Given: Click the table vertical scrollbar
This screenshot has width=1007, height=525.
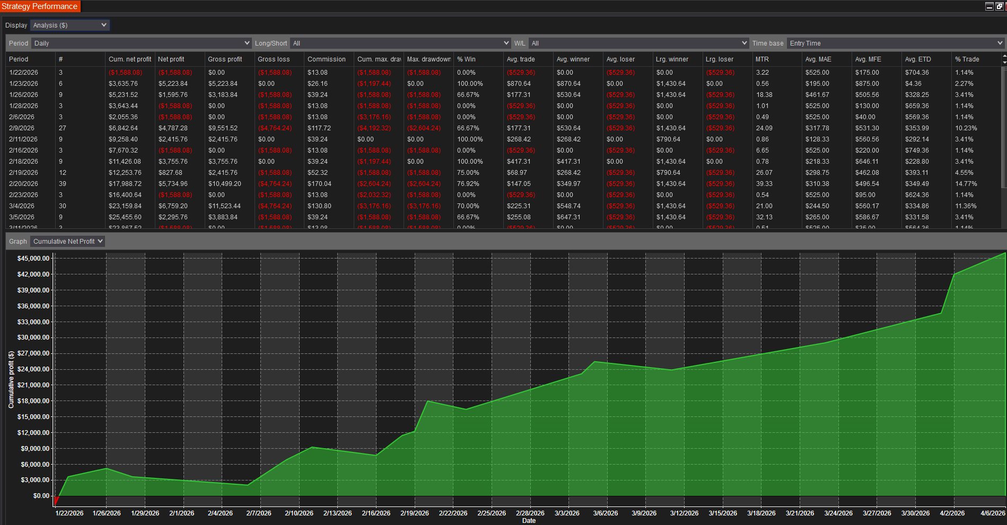Looking at the screenshot, I should [1004, 127].
